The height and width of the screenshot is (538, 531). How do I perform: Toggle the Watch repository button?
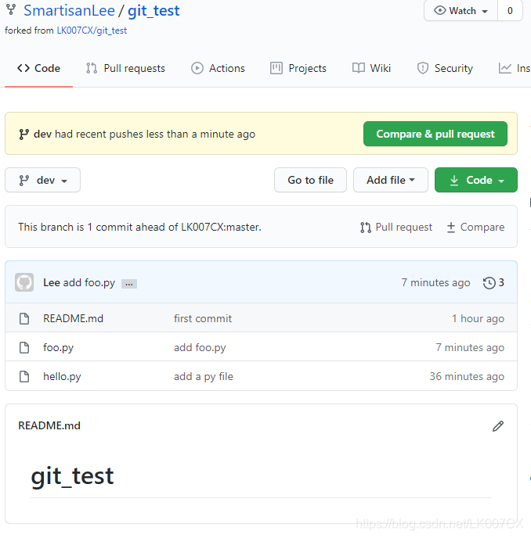pos(461,11)
